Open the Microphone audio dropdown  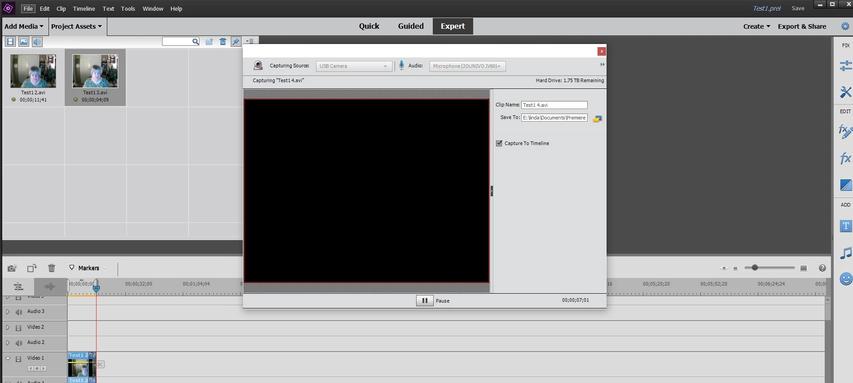[x=467, y=66]
